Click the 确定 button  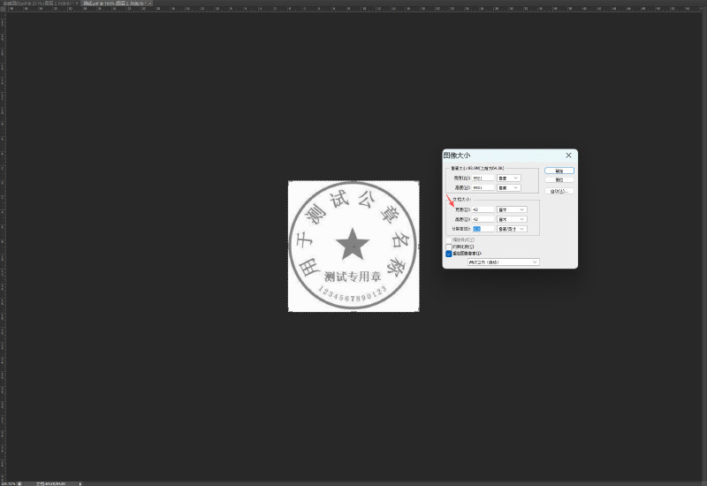[559, 171]
